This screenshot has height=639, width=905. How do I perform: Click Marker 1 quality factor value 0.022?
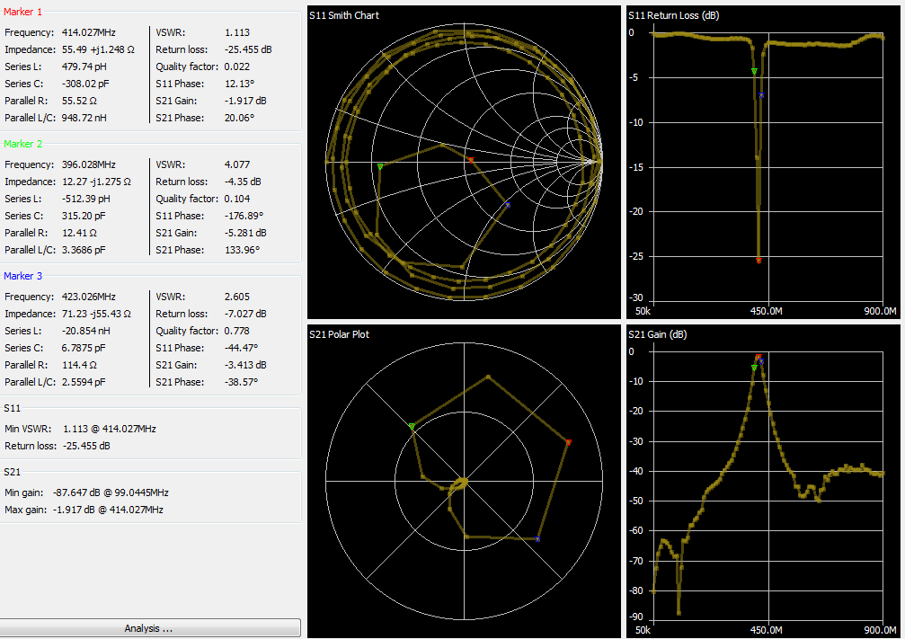(x=237, y=67)
